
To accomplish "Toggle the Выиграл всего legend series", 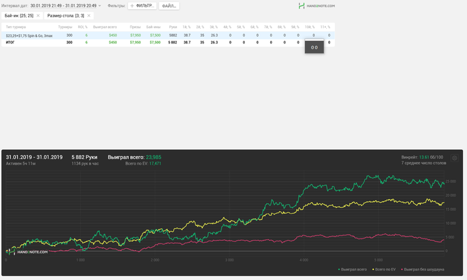I will tap(352, 269).
